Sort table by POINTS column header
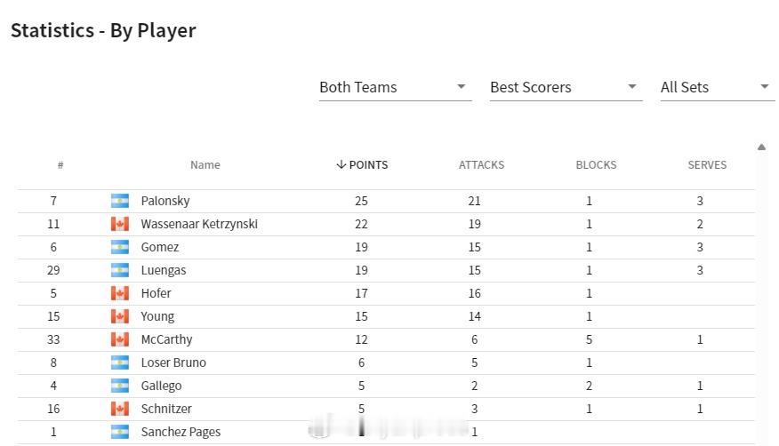779x446 pixels. 362,164
